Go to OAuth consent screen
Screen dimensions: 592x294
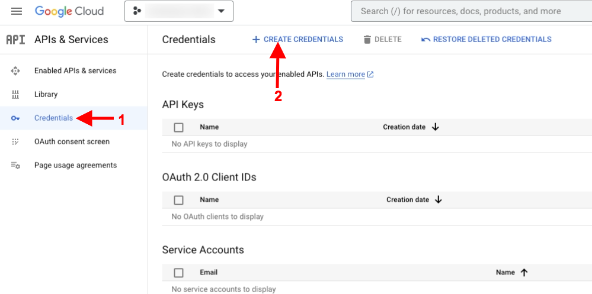click(72, 142)
